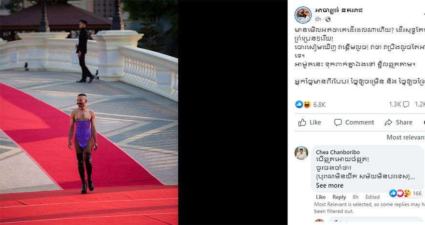Click the red carpet photo

pos(89,112)
